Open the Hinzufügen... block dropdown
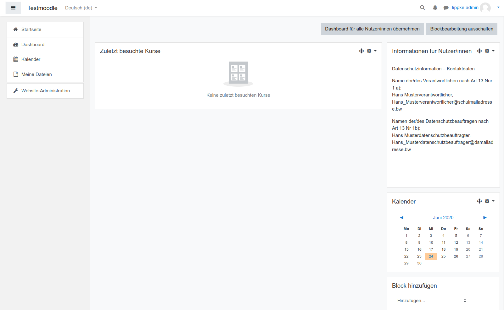Image resolution: width=504 pixels, height=310 pixels. 431,301
